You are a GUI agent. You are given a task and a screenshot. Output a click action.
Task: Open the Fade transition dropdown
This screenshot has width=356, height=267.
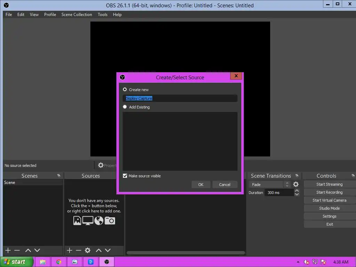(x=269, y=184)
